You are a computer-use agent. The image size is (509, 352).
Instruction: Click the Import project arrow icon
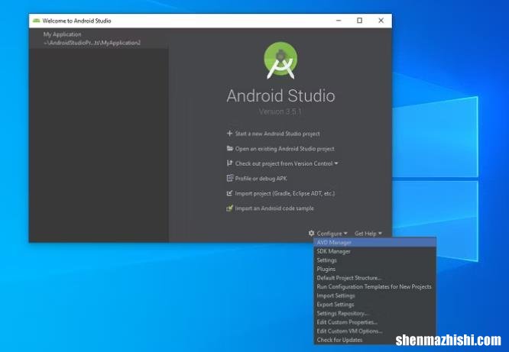click(x=229, y=193)
